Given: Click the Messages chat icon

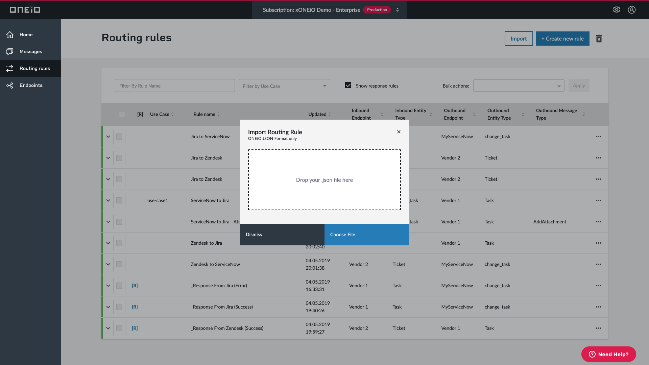Looking at the screenshot, I should [10, 51].
